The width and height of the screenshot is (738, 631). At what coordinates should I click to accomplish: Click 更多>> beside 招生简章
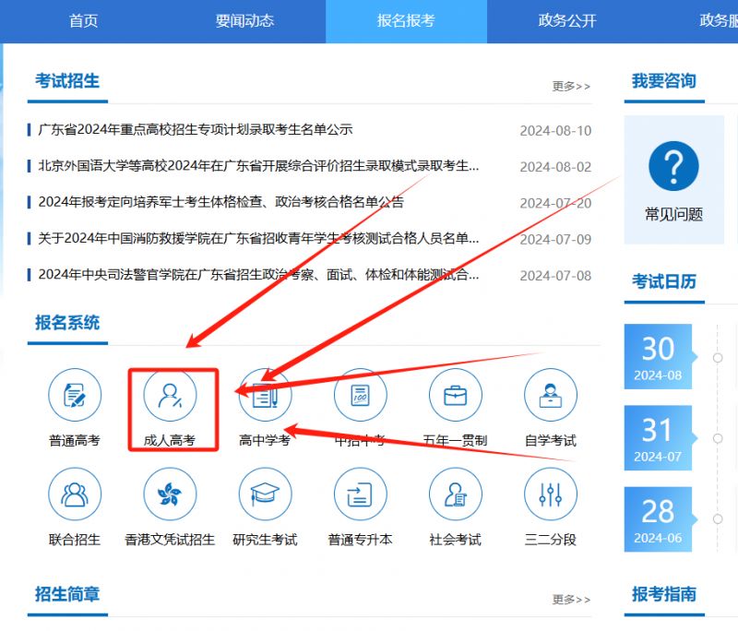tap(571, 599)
